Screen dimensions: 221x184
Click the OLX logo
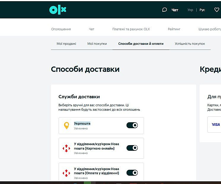coord(58,10)
